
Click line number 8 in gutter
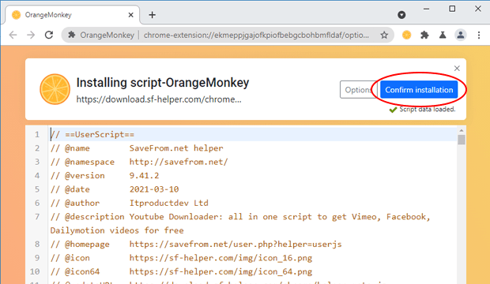pos(37,245)
